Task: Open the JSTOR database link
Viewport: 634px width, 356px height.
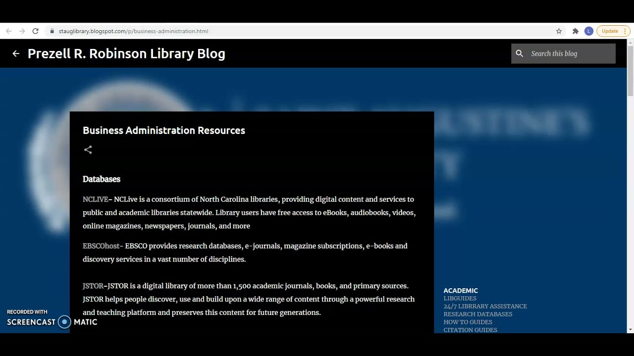Action: (93, 286)
